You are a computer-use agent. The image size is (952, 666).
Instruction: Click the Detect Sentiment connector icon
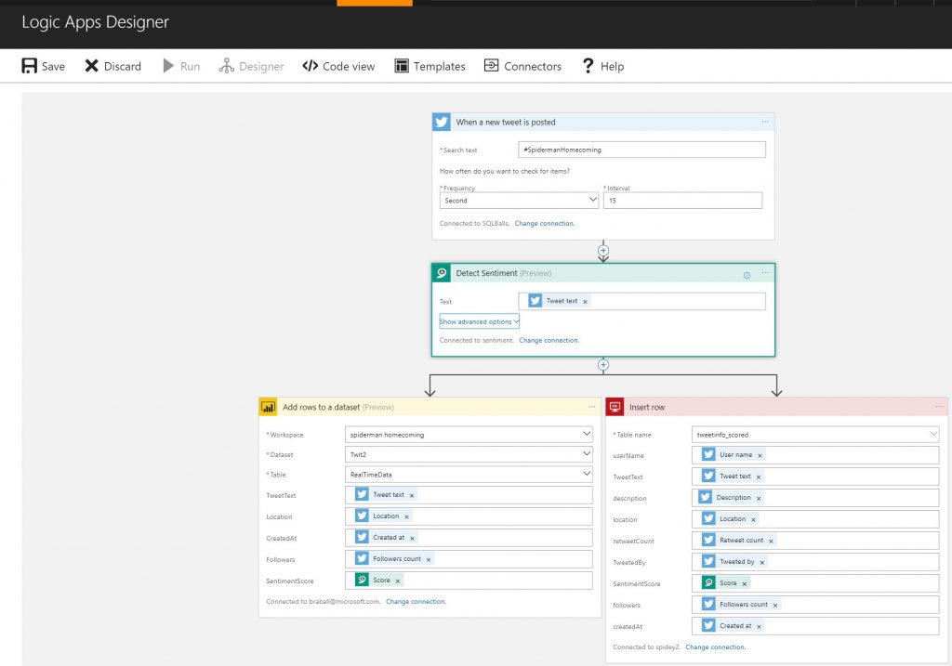[442, 273]
